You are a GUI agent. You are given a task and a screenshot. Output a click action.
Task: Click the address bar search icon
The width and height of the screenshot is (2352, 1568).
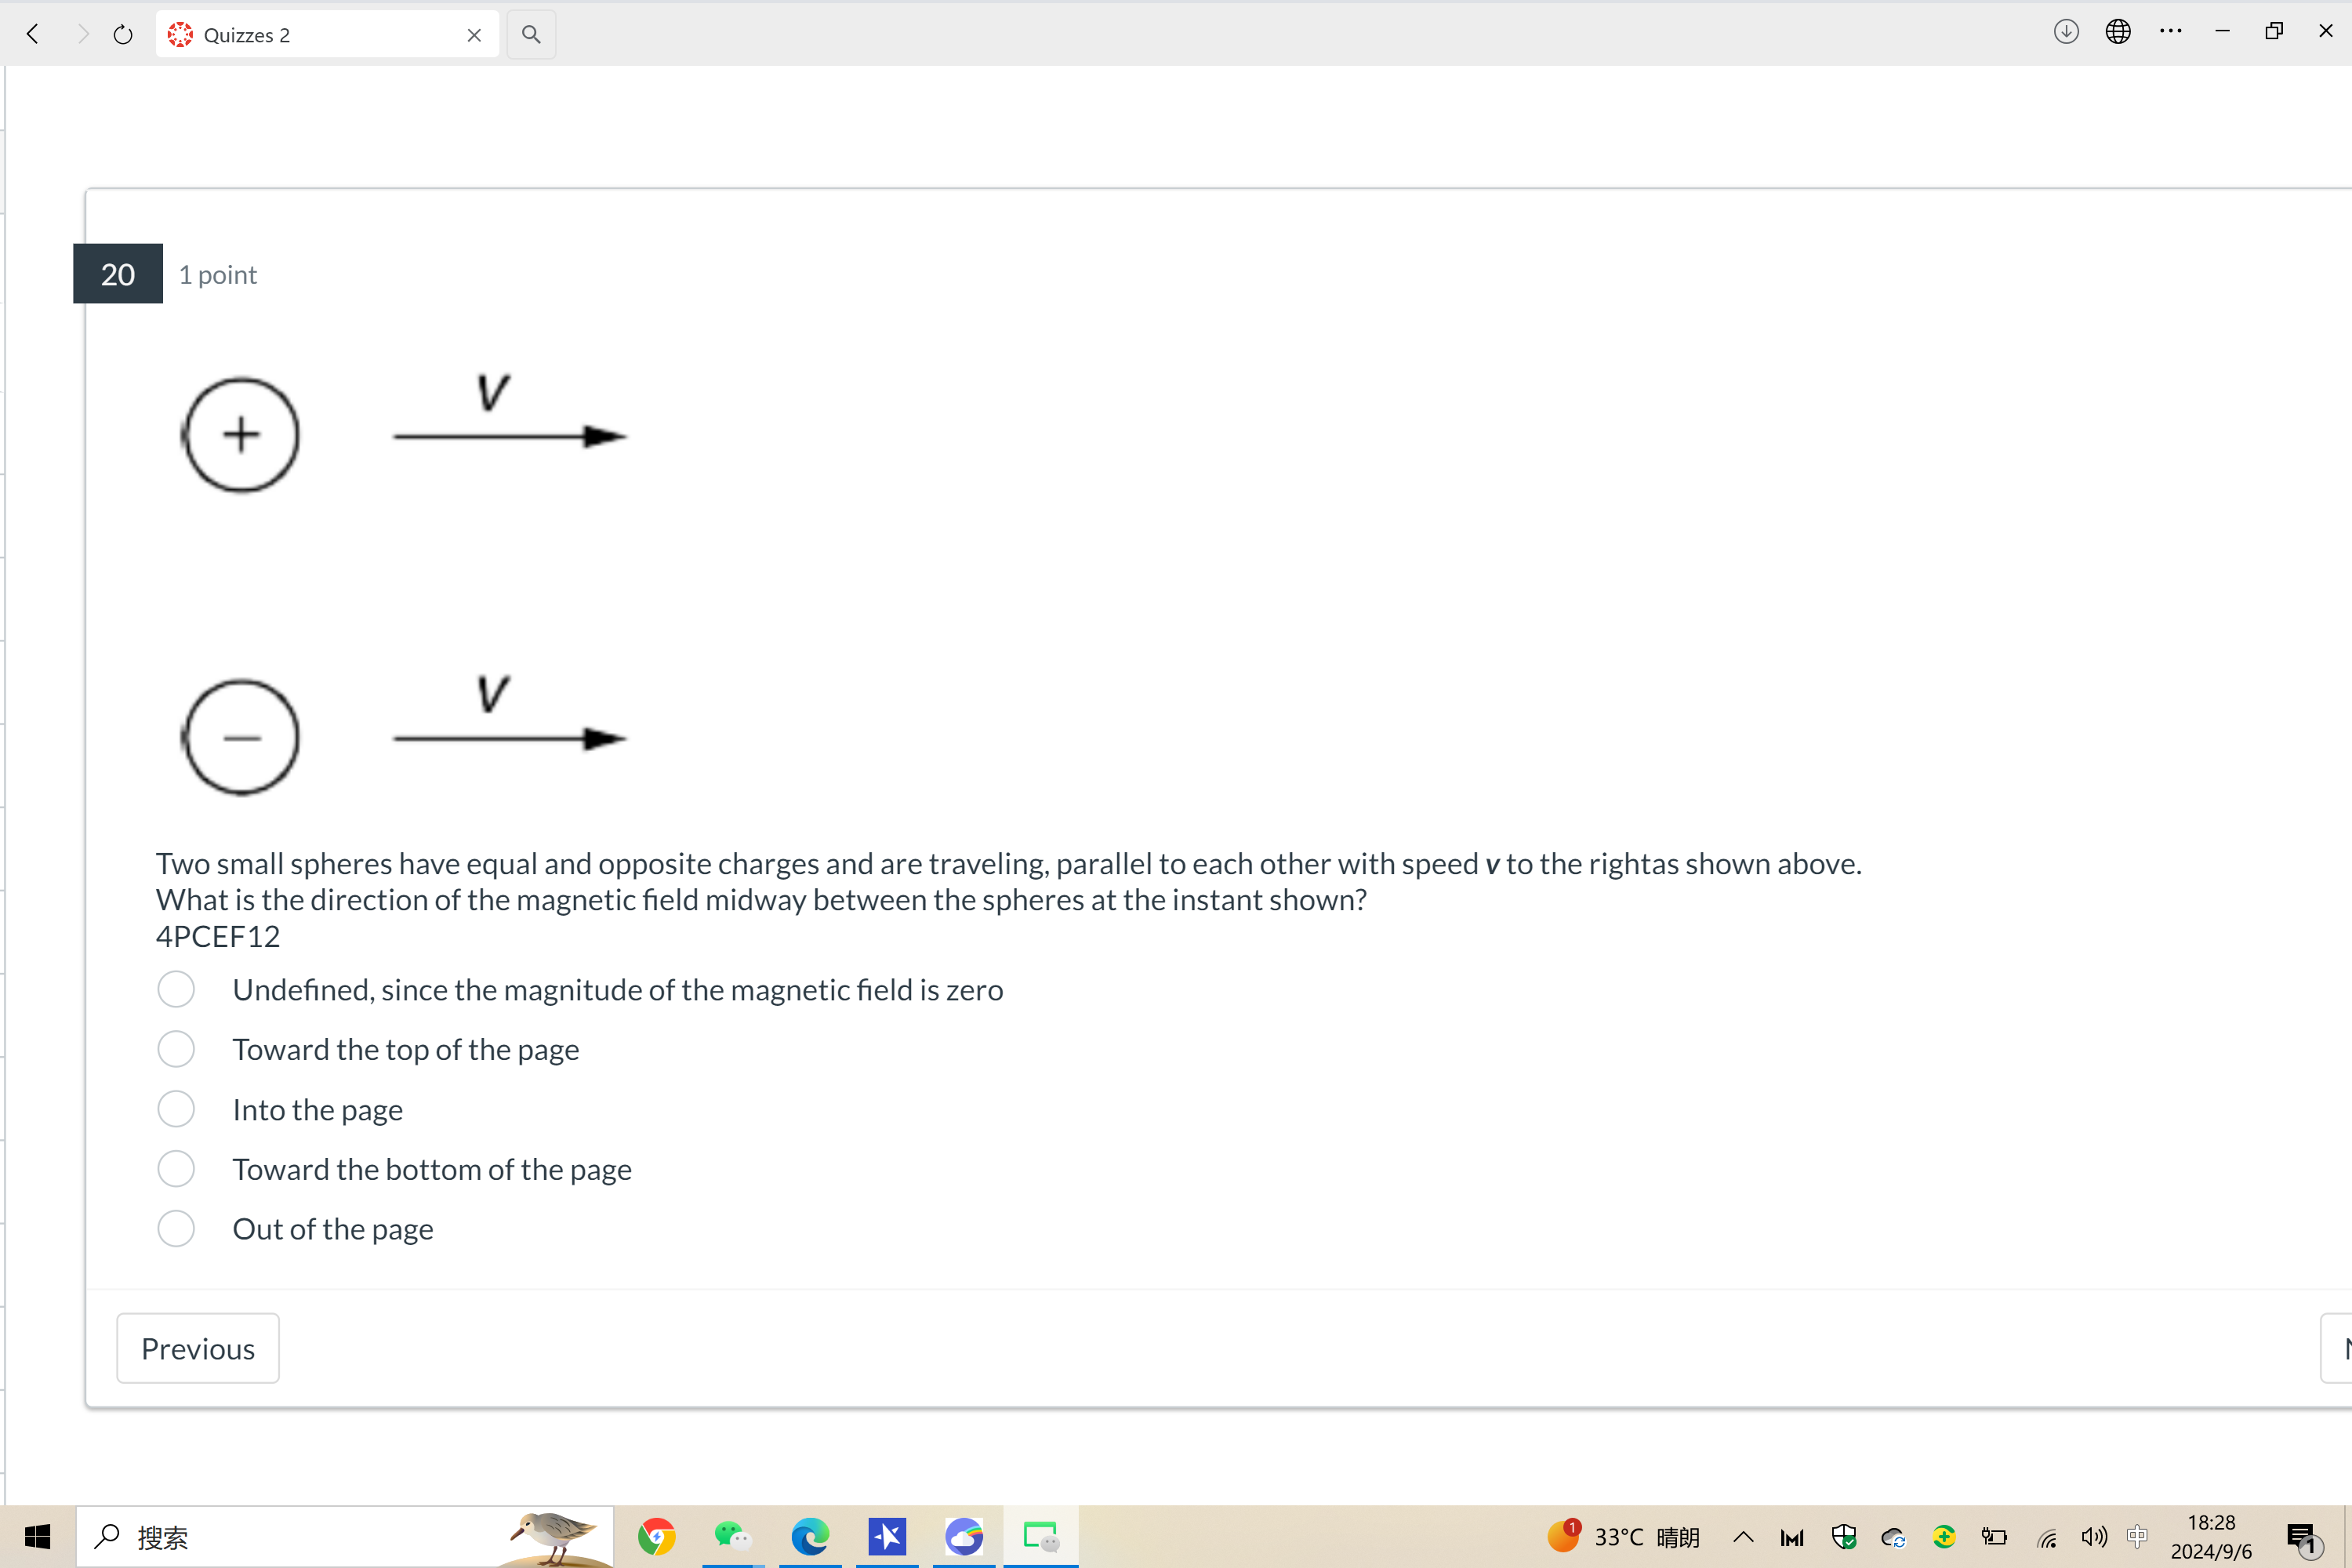pos(532,33)
